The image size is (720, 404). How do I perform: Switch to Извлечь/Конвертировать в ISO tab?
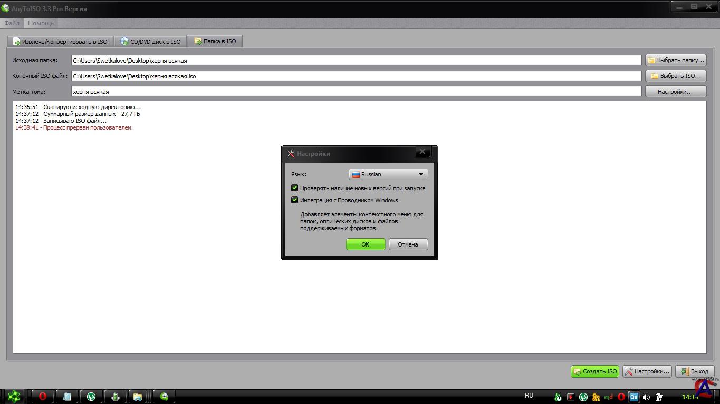coord(60,42)
